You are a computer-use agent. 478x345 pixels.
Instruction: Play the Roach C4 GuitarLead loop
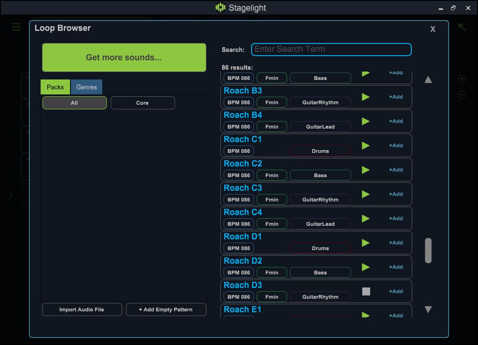tap(366, 218)
